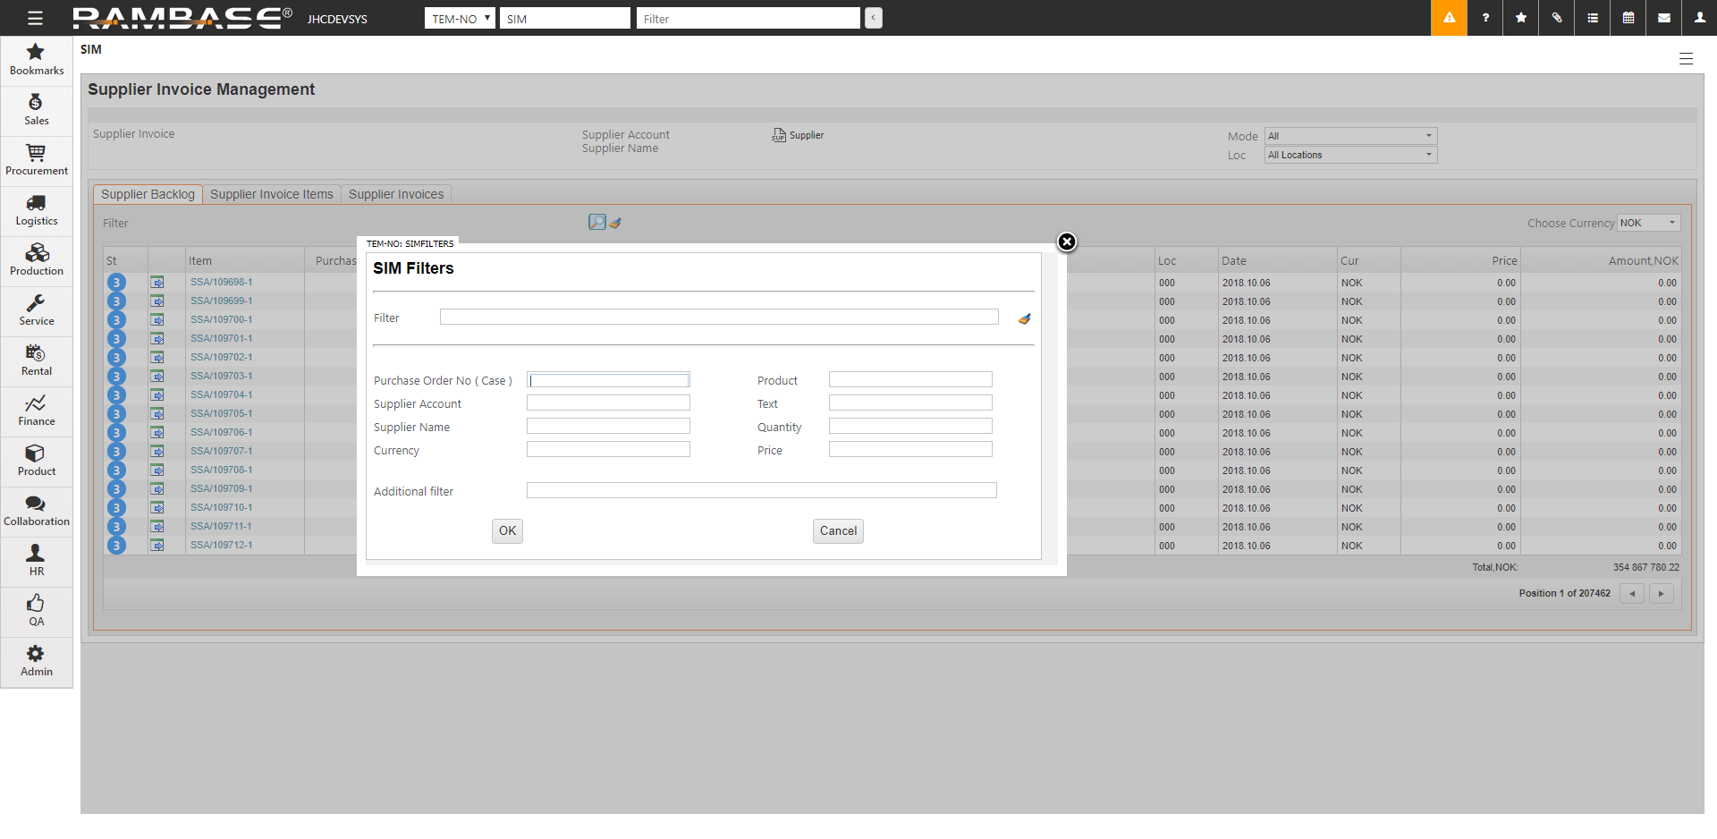Go to next page arrow in table
The height and width of the screenshot is (839, 1717).
[1661, 593]
